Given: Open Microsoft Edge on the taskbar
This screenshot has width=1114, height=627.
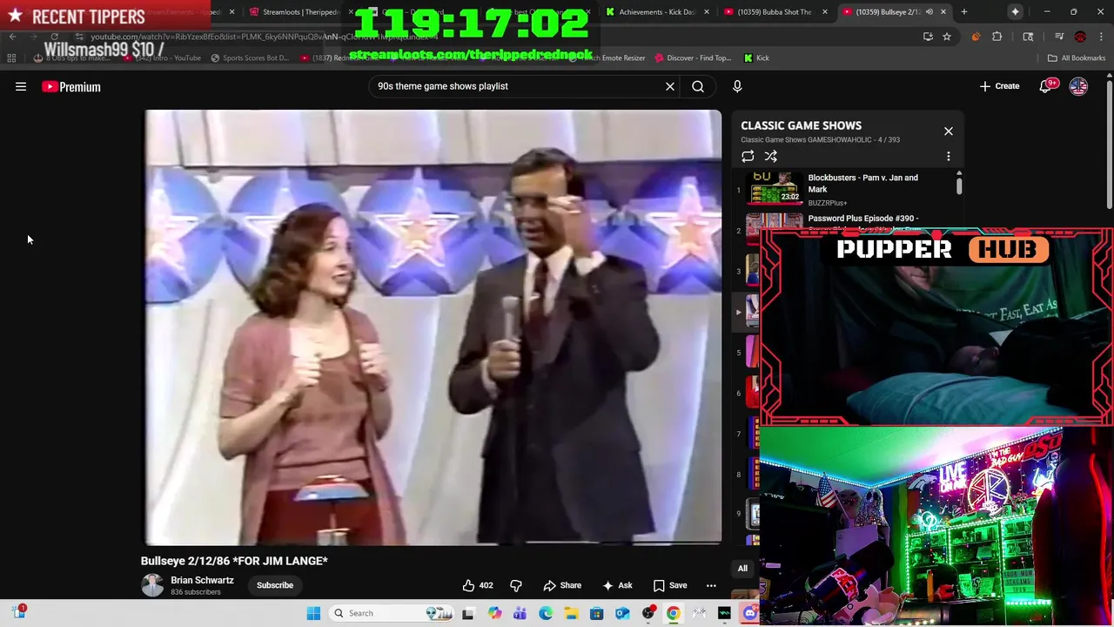Looking at the screenshot, I should click(x=546, y=613).
